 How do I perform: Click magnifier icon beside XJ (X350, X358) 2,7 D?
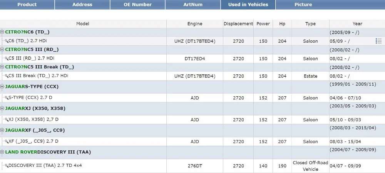(7, 120)
